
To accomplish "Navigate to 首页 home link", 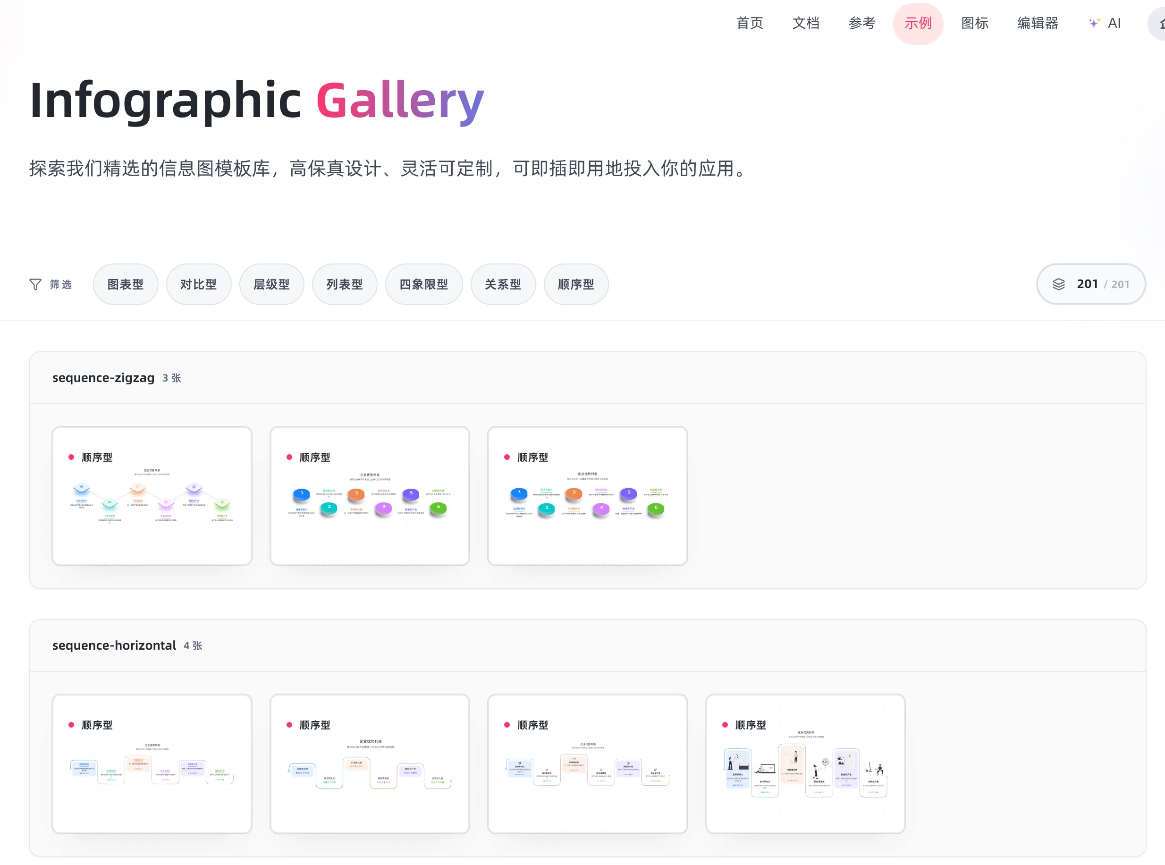I will click(x=750, y=23).
